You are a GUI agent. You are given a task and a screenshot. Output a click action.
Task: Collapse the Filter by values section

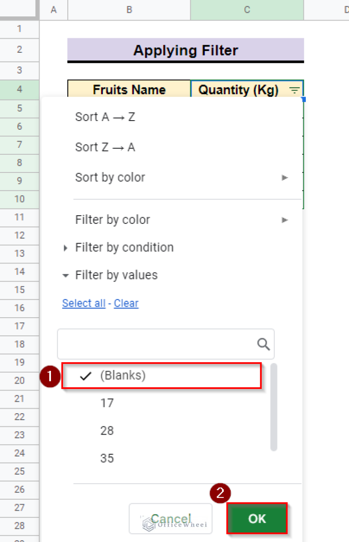click(116, 275)
